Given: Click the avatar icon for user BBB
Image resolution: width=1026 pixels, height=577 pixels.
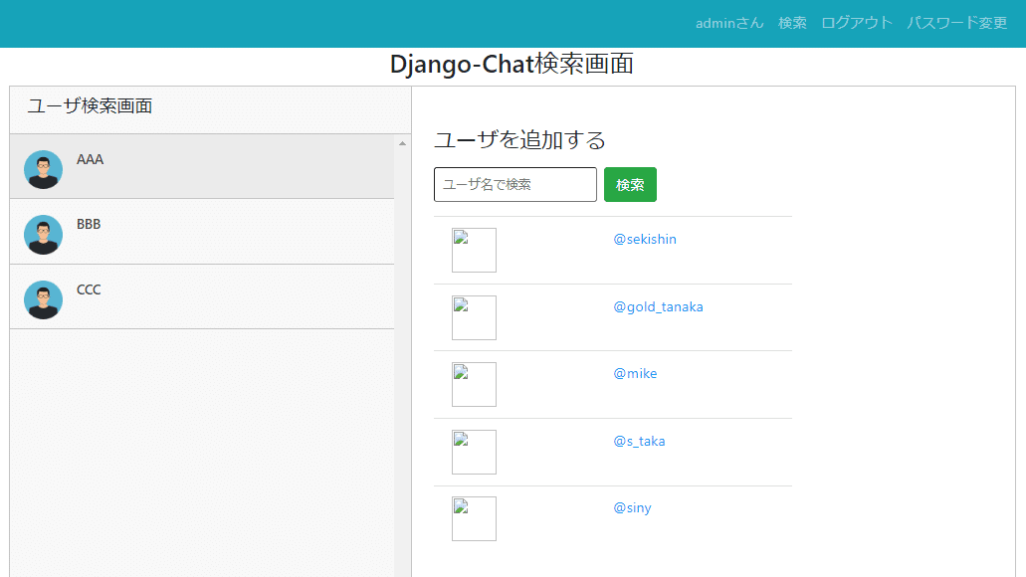Looking at the screenshot, I should pos(43,234).
